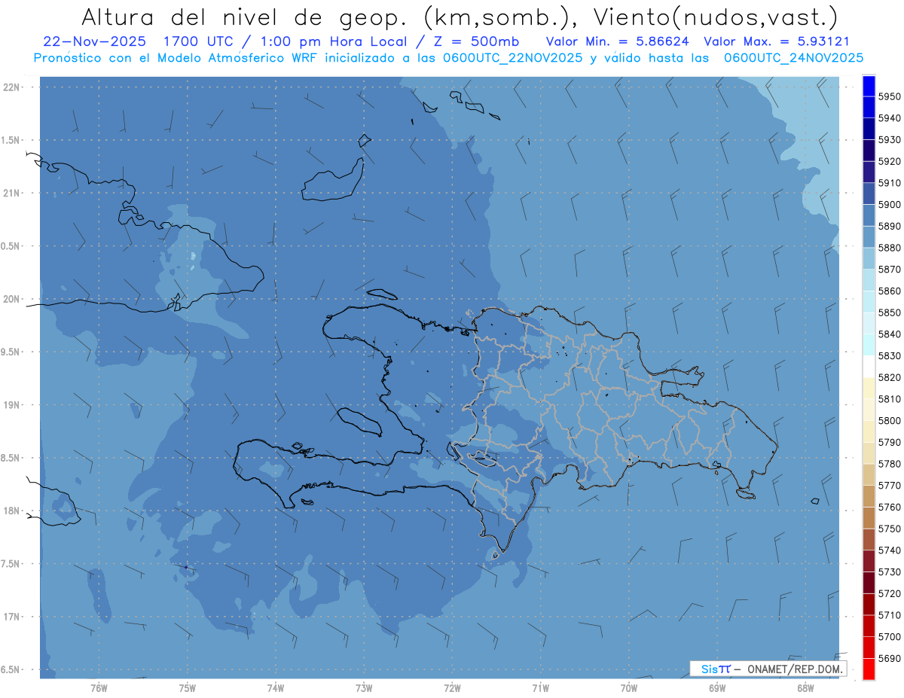This screenshot has width=904, height=698.
Task: Click the 0.5N latitude axis label
Action: point(11,246)
